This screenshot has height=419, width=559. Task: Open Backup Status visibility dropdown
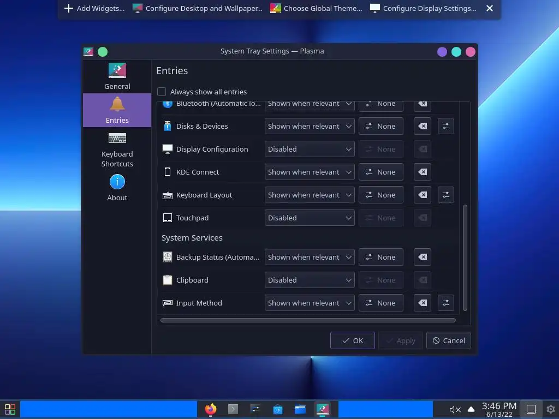point(310,257)
